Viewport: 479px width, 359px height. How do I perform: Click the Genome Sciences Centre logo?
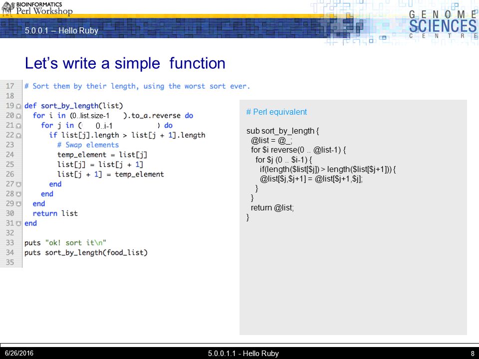[x=443, y=24]
